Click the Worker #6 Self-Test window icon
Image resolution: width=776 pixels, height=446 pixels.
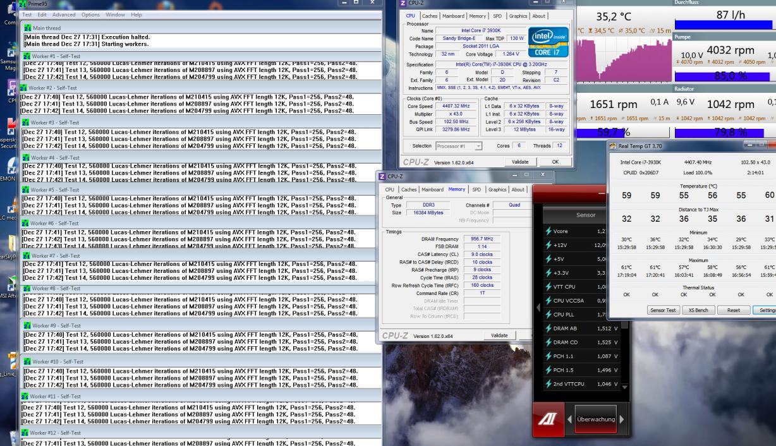[25, 223]
